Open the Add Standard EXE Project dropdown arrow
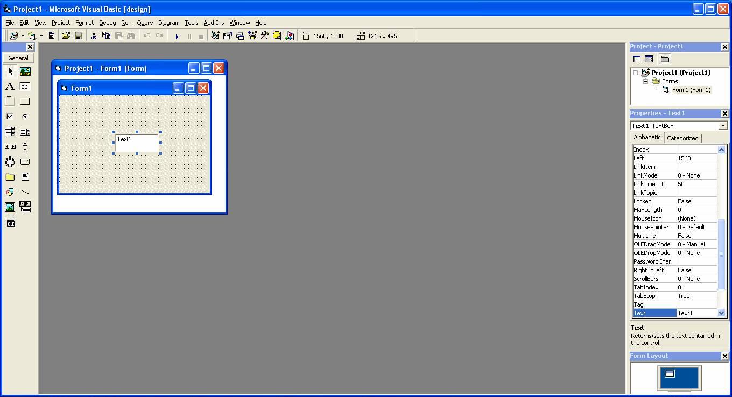 click(x=23, y=36)
